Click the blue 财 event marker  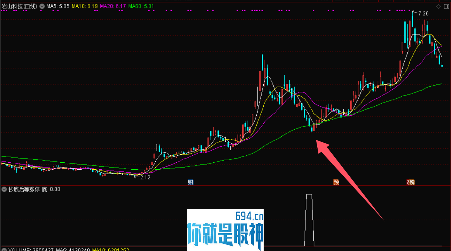[190, 182]
